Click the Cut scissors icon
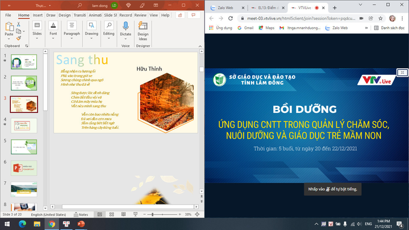 (x=19, y=24)
